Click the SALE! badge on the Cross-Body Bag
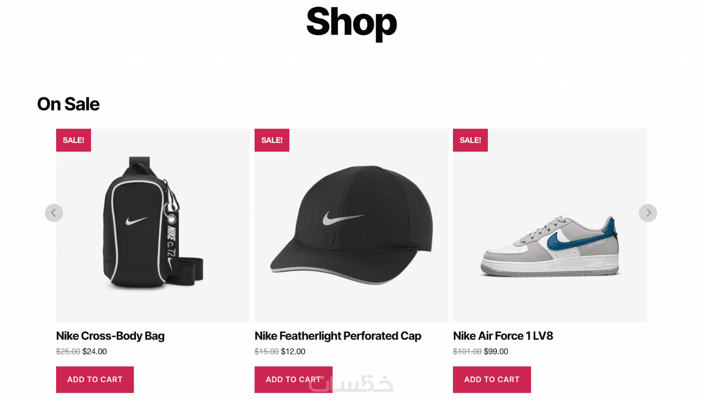702x400 pixels. pyautogui.click(x=74, y=140)
